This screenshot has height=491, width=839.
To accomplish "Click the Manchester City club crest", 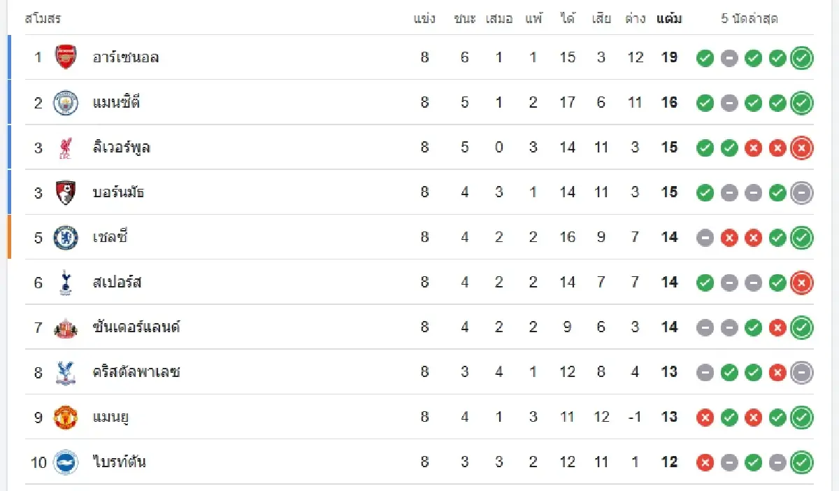I will click(66, 103).
